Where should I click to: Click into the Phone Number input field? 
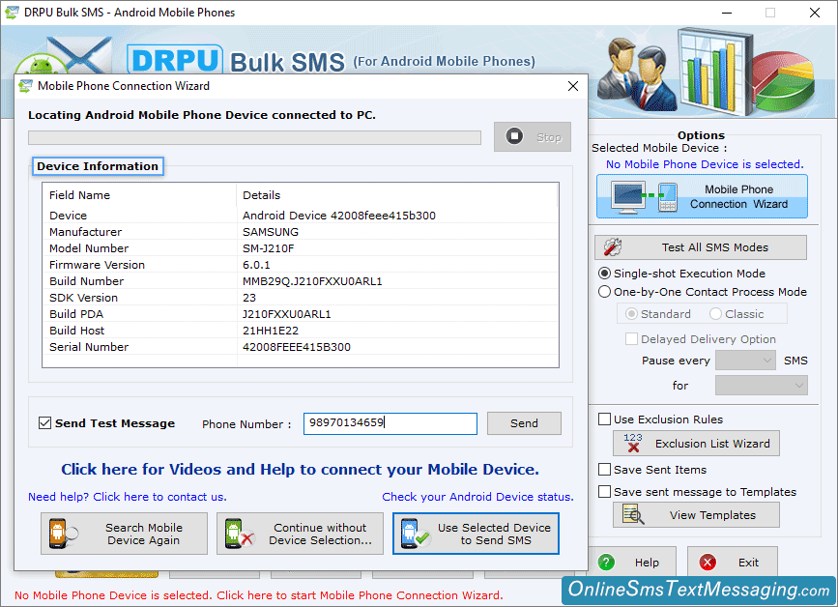coord(390,423)
